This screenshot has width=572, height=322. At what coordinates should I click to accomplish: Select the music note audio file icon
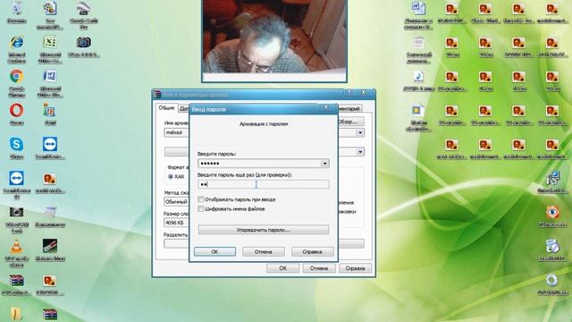pyautogui.click(x=418, y=77)
